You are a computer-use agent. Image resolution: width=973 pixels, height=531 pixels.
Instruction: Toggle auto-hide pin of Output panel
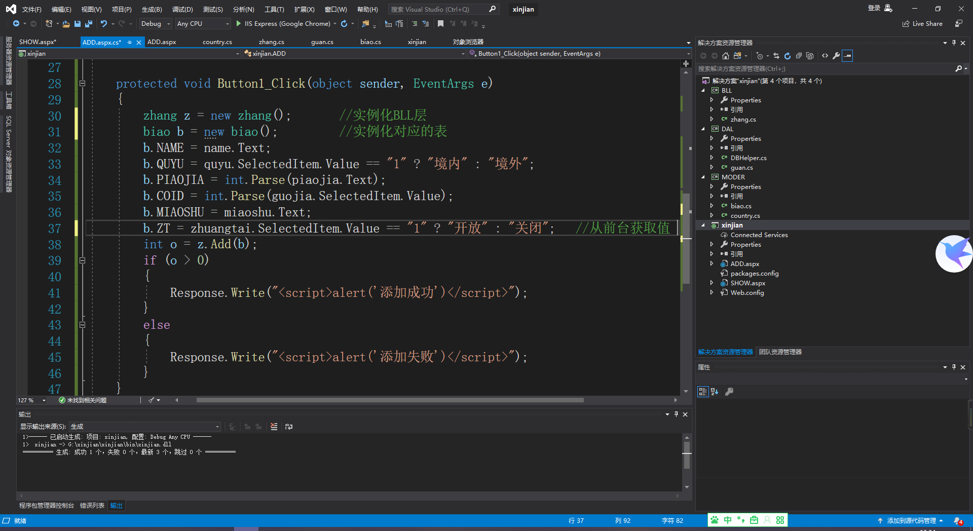[x=676, y=414]
